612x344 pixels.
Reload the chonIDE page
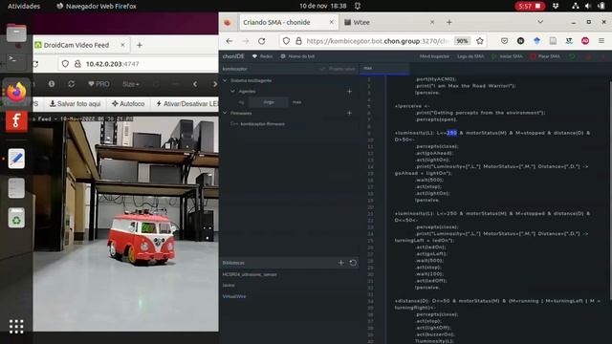[x=262, y=41]
